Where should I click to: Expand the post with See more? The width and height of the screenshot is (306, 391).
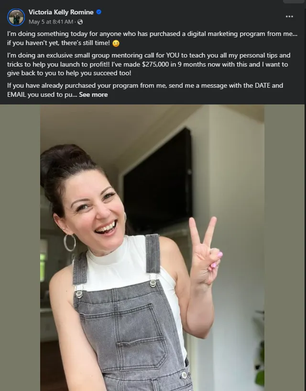pyautogui.click(x=93, y=95)
